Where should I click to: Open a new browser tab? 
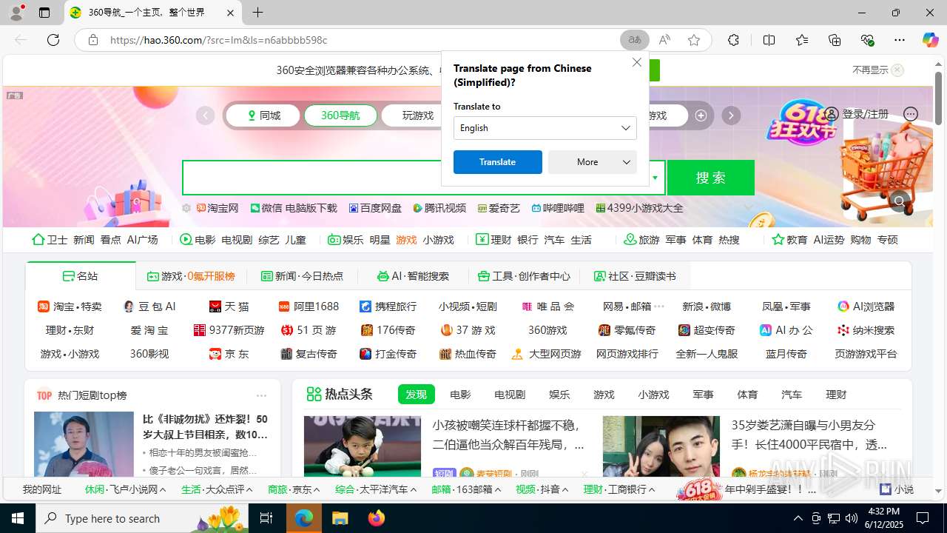coord(257,13)
